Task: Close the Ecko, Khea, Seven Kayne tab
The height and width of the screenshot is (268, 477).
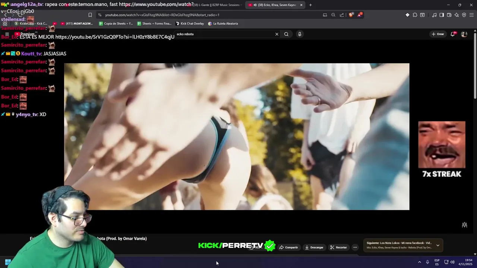Action: 301,5
